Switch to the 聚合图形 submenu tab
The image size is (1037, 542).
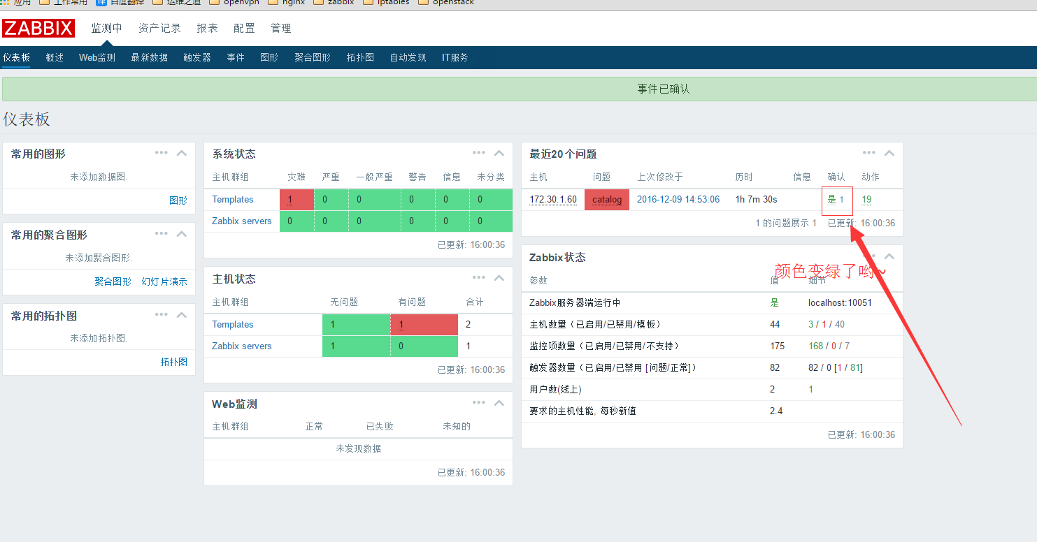pos(313,57)
